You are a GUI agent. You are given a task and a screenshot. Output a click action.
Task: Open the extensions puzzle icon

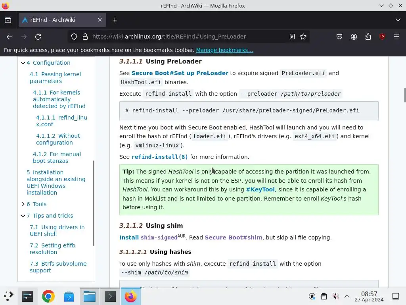(x=368, y=37)
